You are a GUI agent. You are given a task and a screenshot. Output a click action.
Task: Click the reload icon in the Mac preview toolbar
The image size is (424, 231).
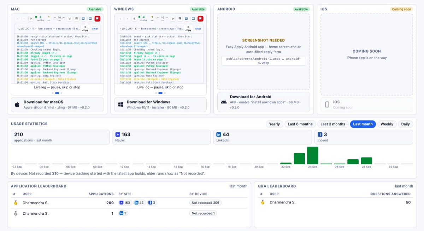tap(31, 19)
